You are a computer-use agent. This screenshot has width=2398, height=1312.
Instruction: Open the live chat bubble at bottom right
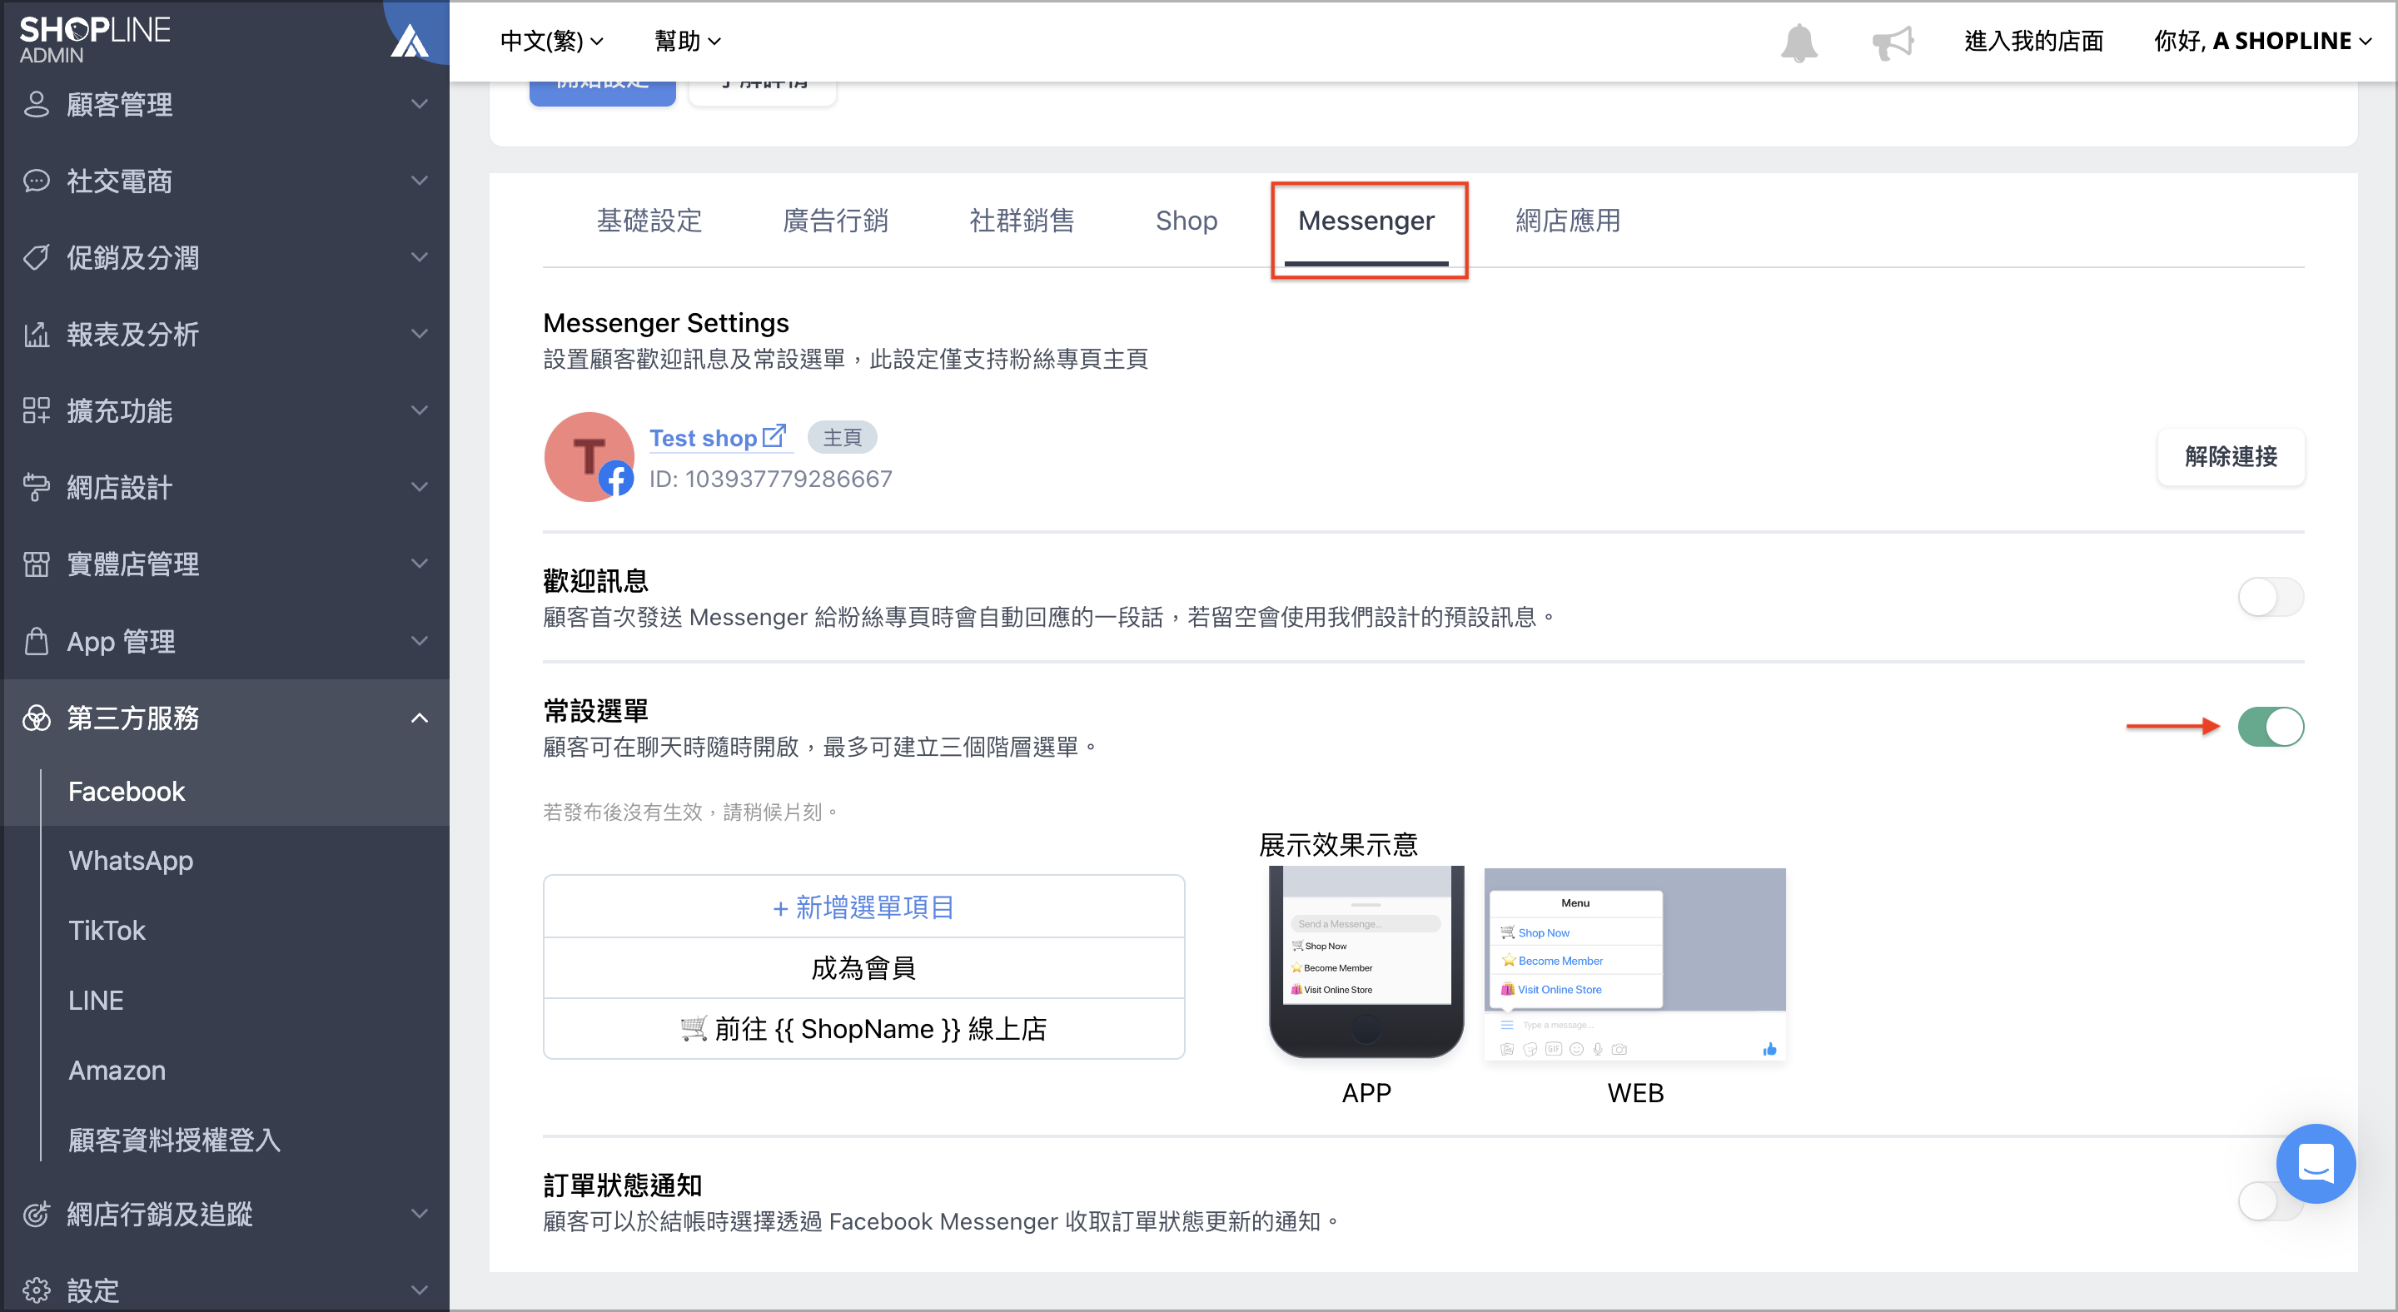click(2317, 1164)
